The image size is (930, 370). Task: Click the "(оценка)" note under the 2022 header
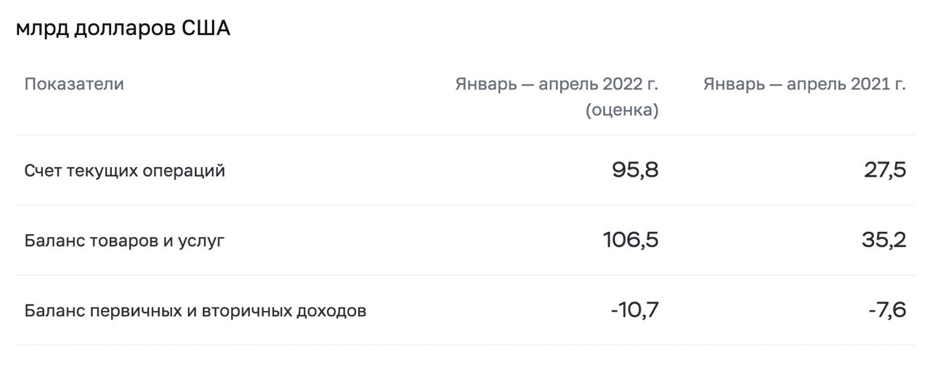pyautogui.click(x=622, y=110)
